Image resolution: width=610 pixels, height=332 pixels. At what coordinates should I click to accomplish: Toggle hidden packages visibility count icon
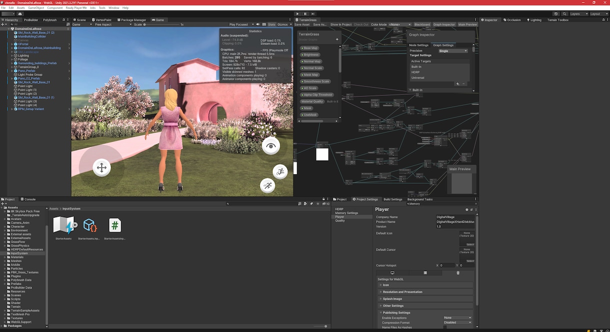click(325, 204)
